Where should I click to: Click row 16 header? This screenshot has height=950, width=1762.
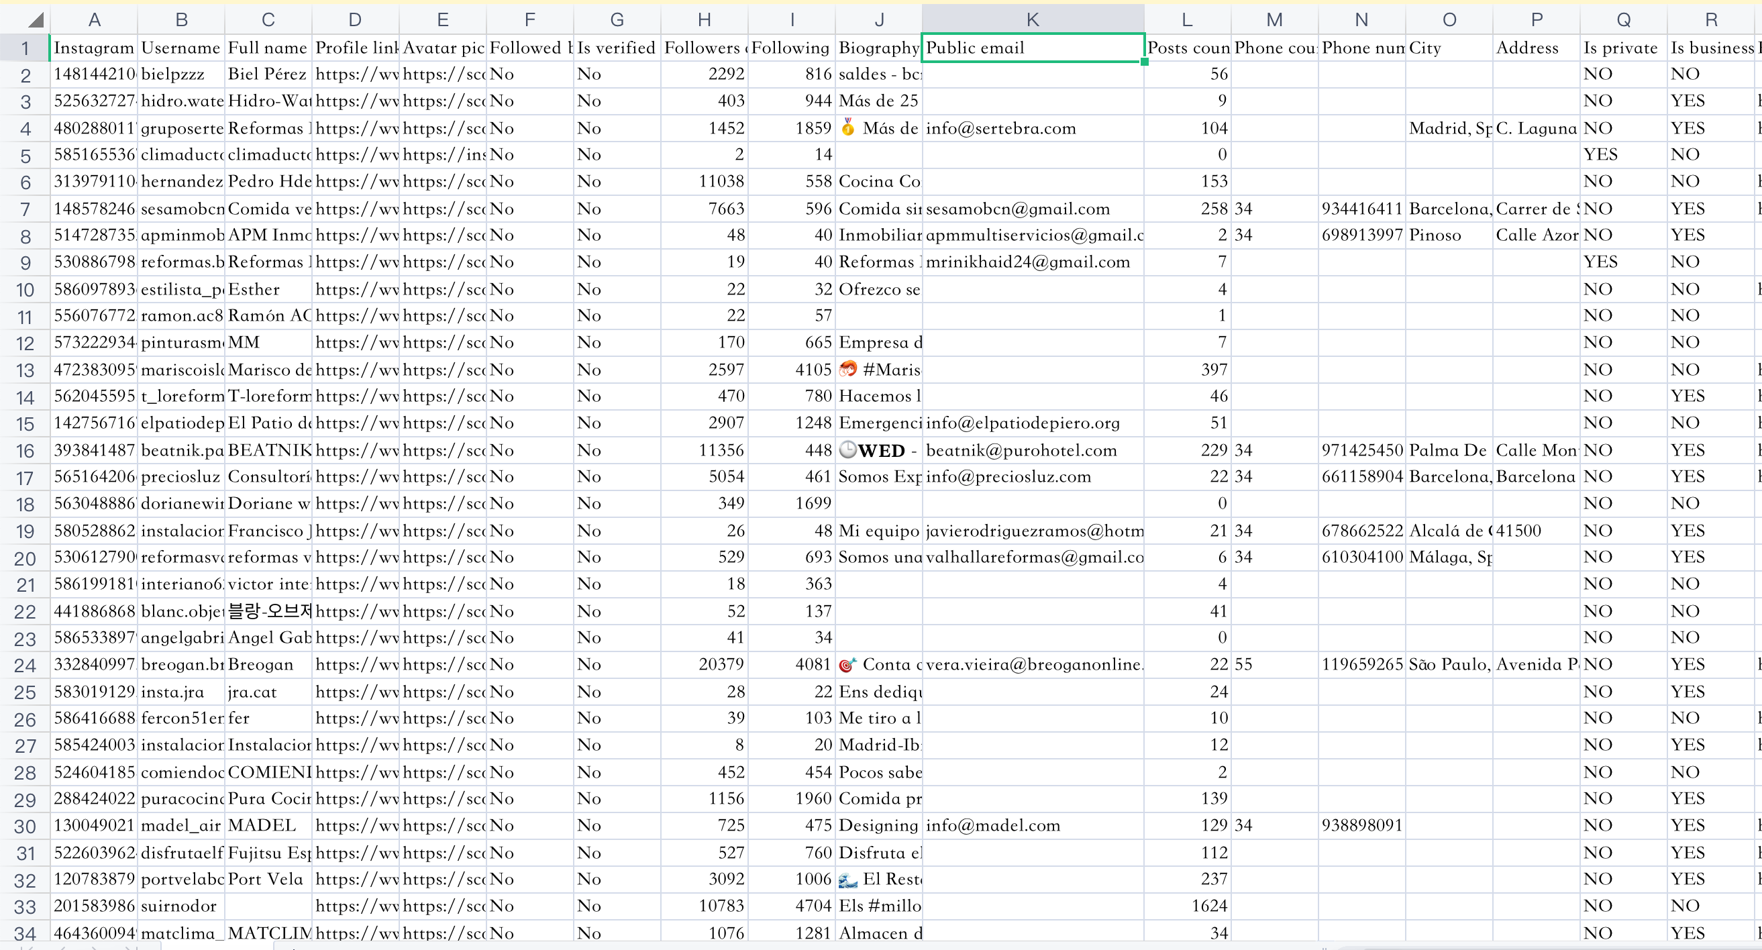(25, 451)
